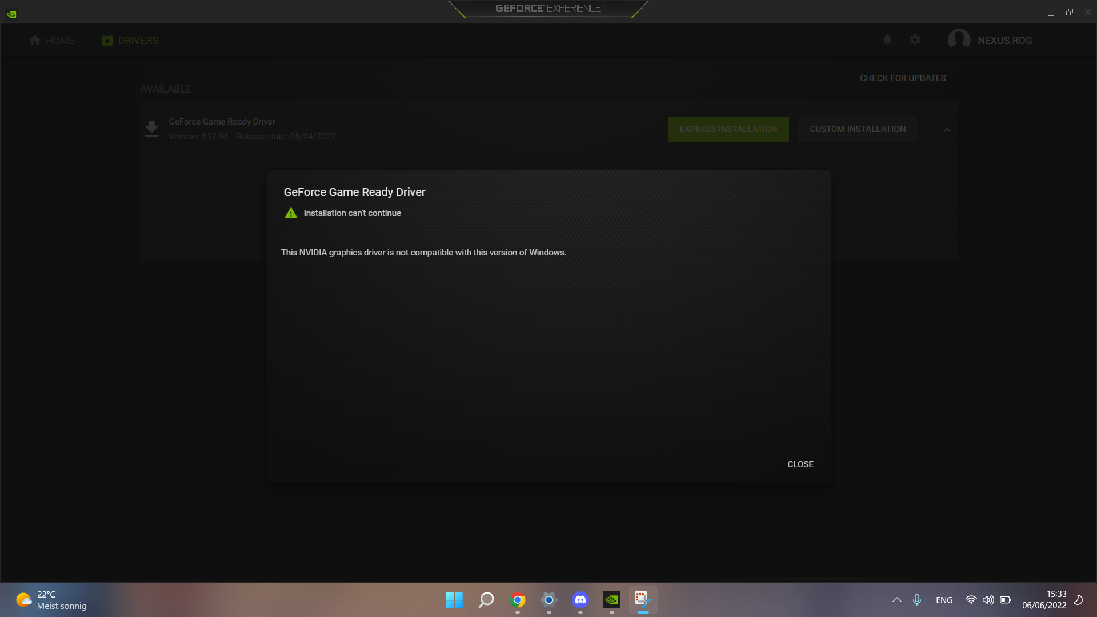Click the 'Installation can't continue' text
Viewport: 1097px width, 617px height.
352,213
